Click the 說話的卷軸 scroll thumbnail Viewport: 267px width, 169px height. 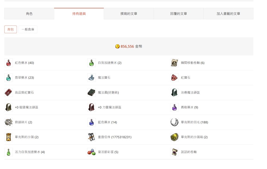174,152
